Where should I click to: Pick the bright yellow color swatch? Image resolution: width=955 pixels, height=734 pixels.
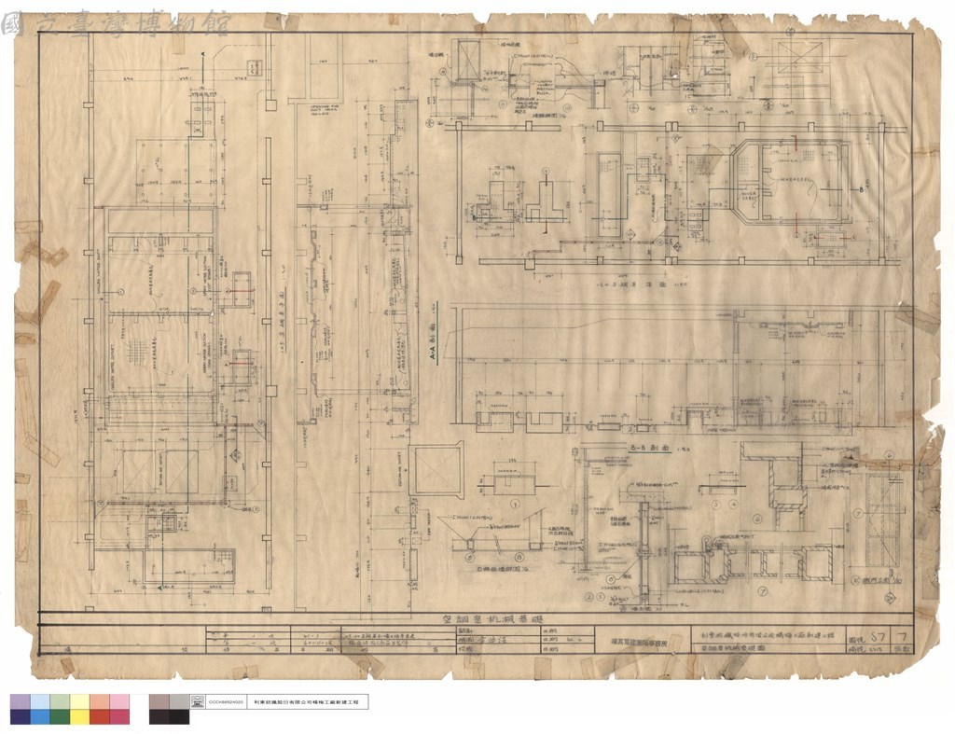click(x=80, y=717)
